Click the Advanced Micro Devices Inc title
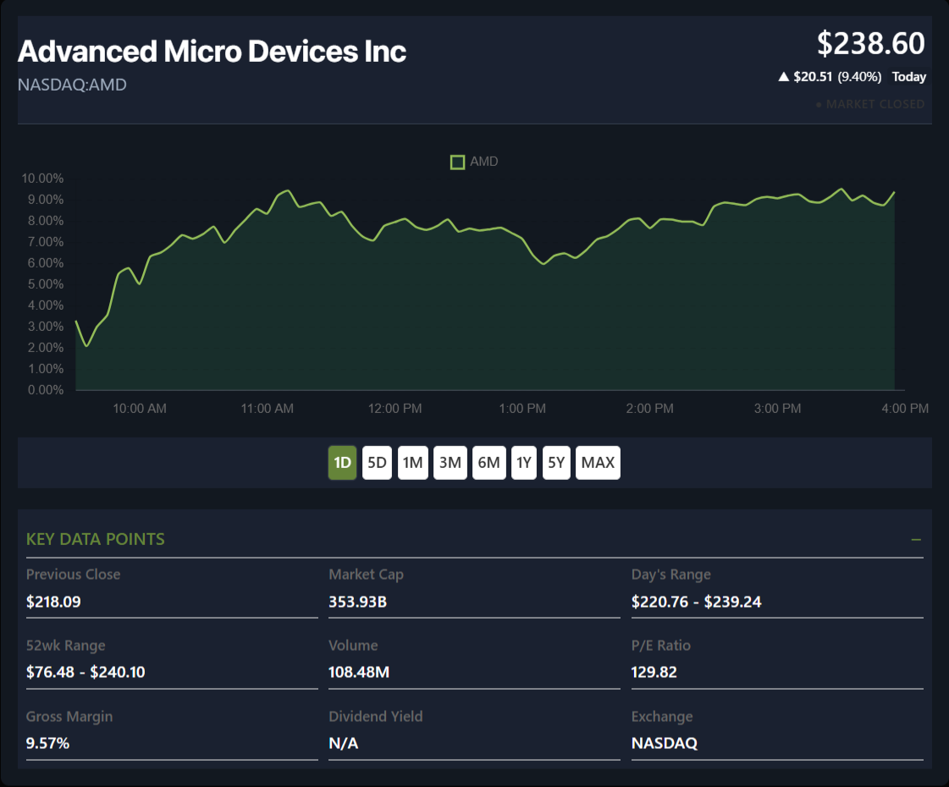 click(212, 52)
